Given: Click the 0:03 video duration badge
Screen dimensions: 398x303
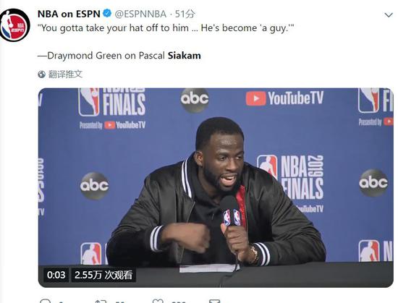Looking at the screenshot, I should (56, 275).
